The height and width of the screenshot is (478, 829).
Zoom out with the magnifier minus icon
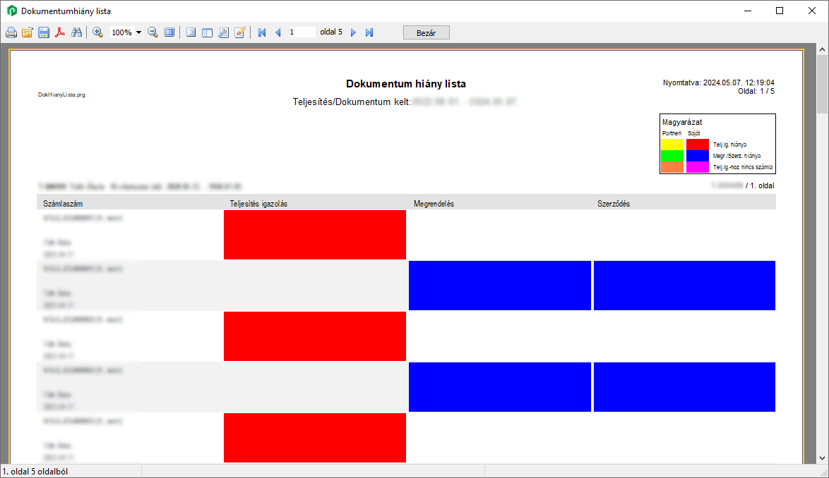click(x=153, y=32)
